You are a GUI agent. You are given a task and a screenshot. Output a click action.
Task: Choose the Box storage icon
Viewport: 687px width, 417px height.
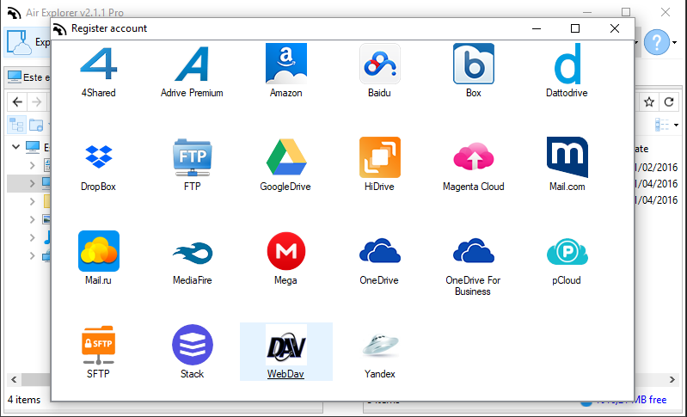coord(474,63)
